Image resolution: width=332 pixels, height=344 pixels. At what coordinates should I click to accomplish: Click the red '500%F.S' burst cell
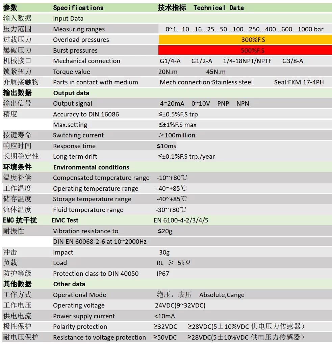[x=245, y=50]
